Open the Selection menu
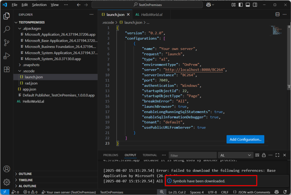This screenshot has width=291, height=195. (x=39, y=5)
